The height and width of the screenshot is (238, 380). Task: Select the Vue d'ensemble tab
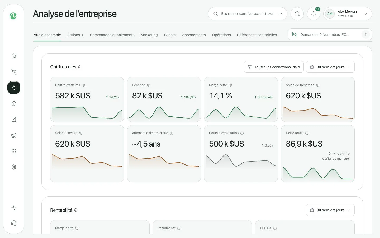(47, 35)
